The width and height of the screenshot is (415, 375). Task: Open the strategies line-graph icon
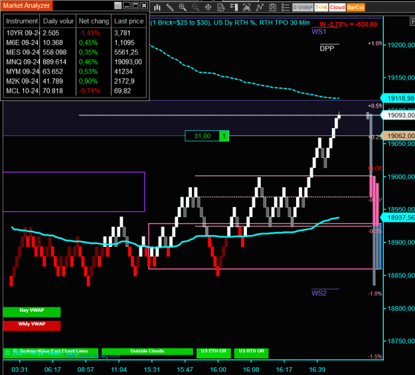click(260, 7)
